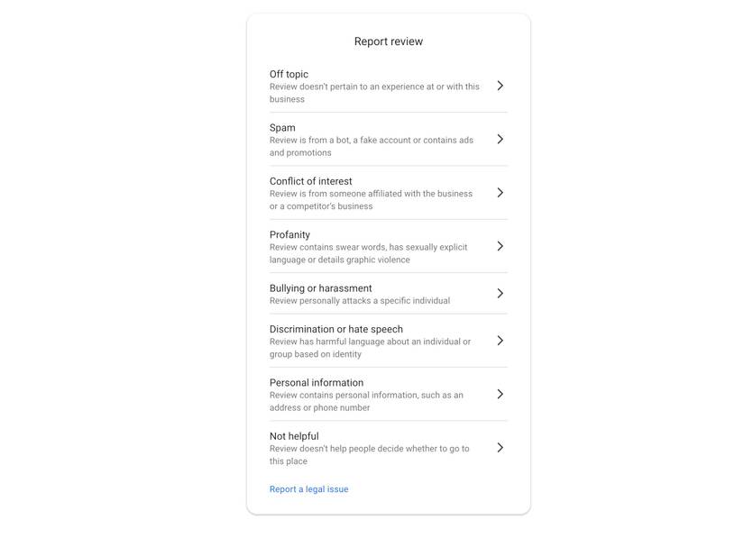Screen dimensions: 744x538
Task: Click the Bullying or harassment arrow icon
Action: 500,292
